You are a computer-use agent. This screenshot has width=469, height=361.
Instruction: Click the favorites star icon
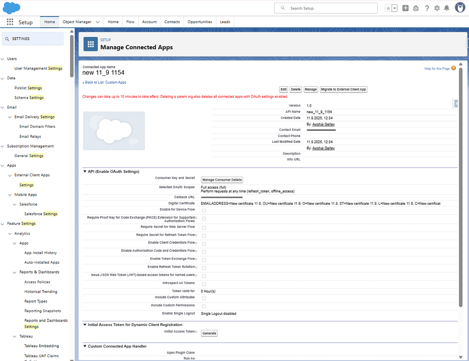388,8
